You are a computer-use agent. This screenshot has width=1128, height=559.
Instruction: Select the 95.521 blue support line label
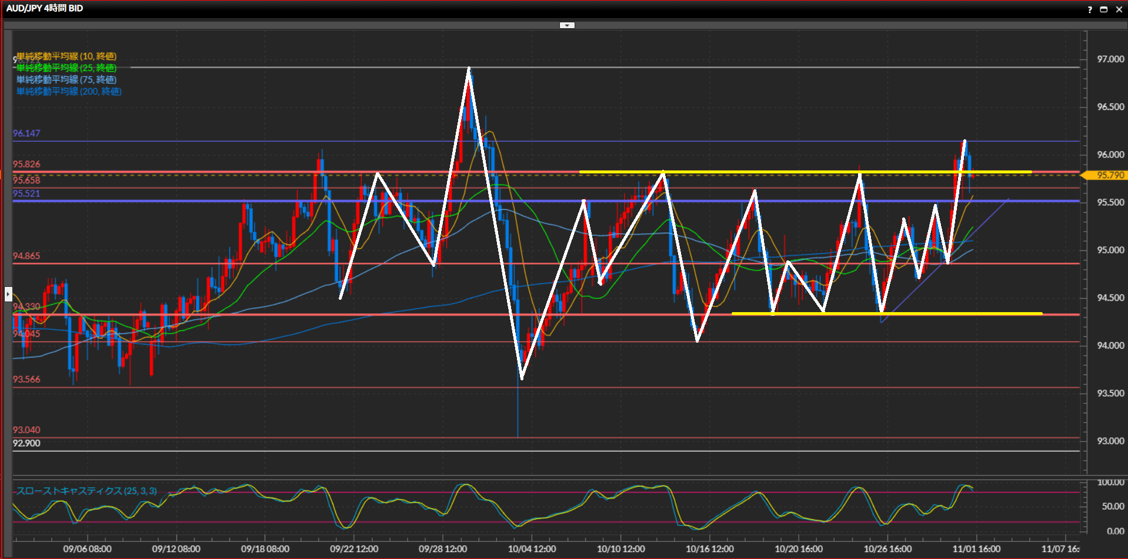(x=26, y=194)
